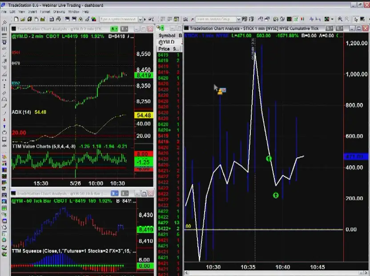Expand the Analysis Group dropdown arrow
The image size is (370, 276).
point(238,20)
